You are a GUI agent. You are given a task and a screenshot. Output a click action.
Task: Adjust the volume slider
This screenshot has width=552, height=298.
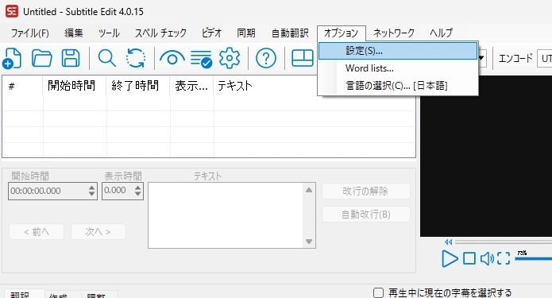tap(534, 258)
